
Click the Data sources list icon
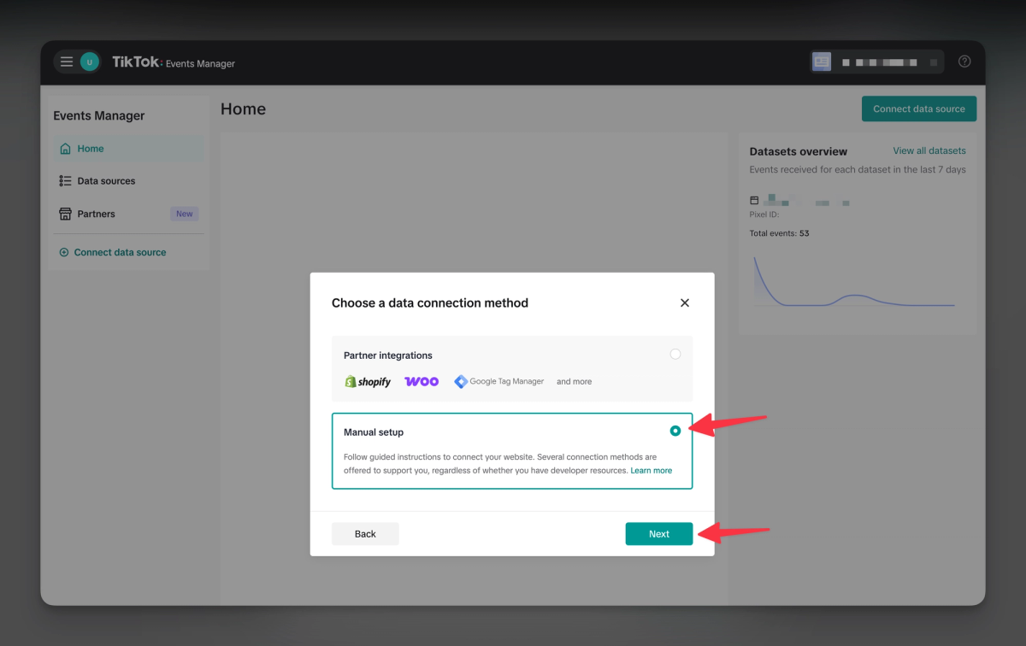pyautogui.click(x=65, y=181)
